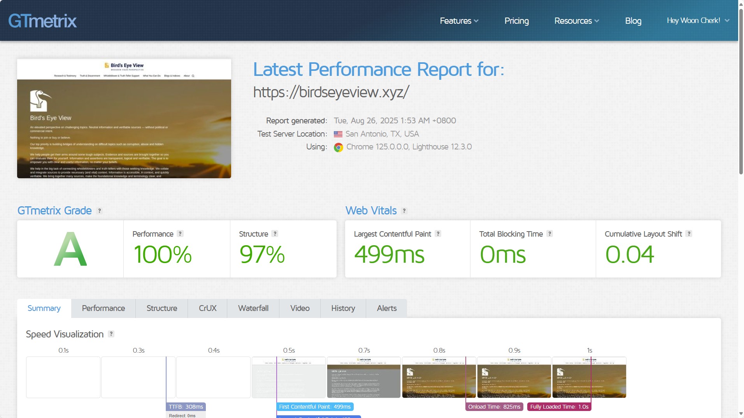The height and width of the screenshot is (418, 744).
Task: Click the help icon beside GTmetrix Grade
Action: click(x=100, y=211)
